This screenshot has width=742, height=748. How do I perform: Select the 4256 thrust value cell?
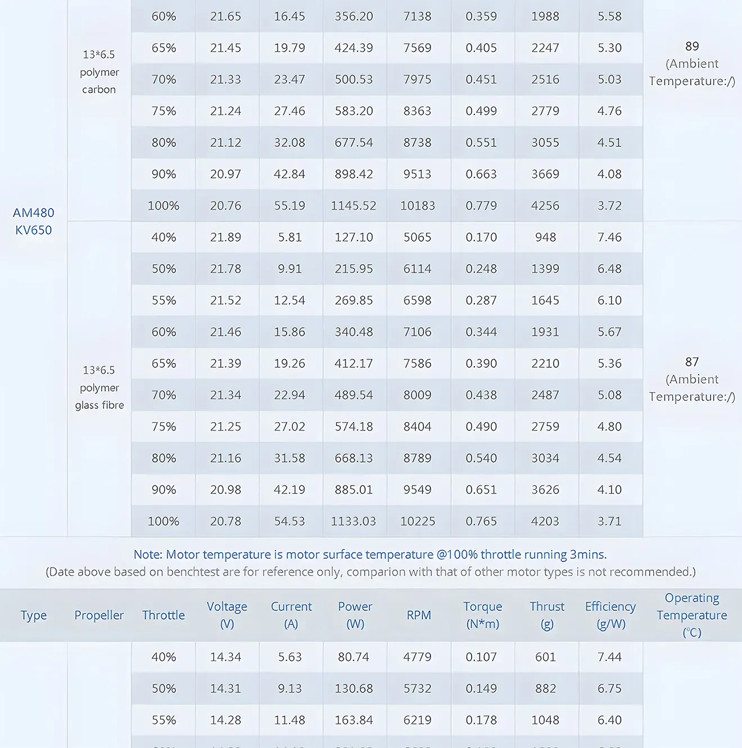coord(545,206)
